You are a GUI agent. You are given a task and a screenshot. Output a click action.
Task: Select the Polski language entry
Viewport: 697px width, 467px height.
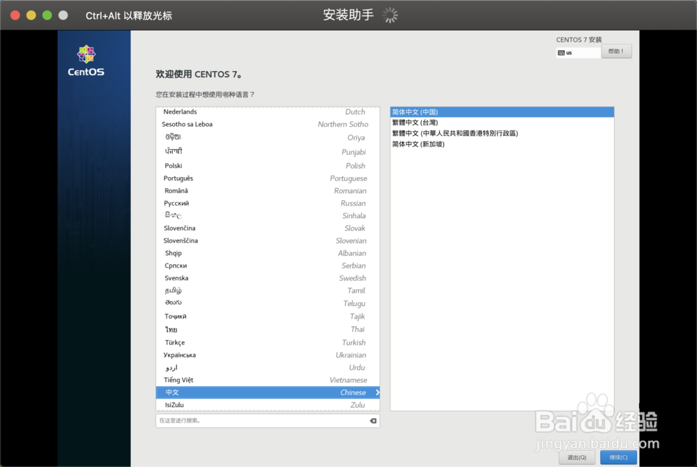tap(265, 165)
